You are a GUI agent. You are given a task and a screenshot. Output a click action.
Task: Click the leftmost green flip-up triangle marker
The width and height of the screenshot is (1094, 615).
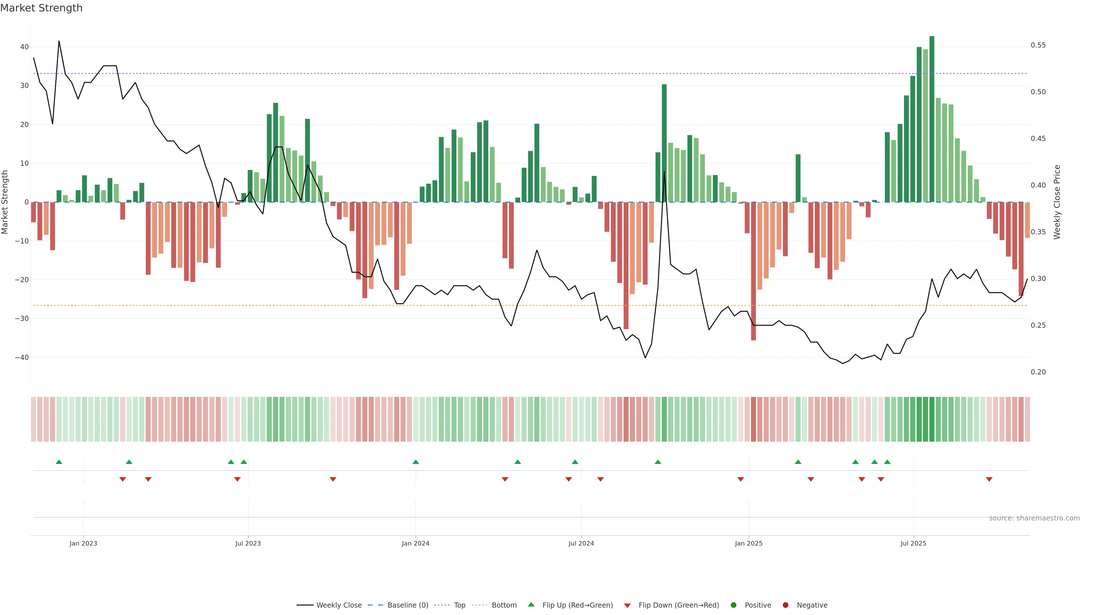click(59, 462)
